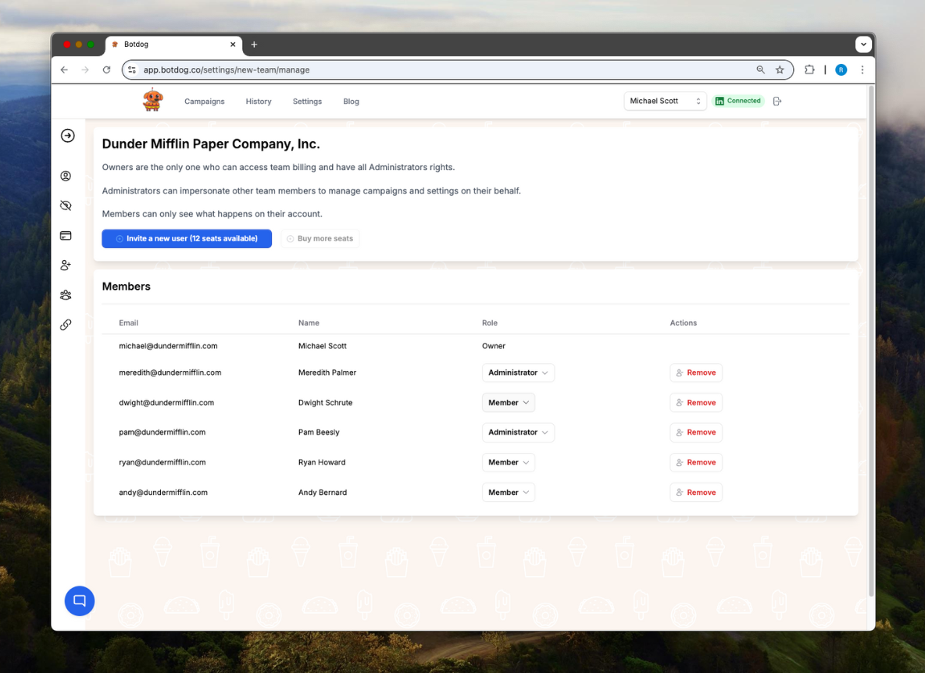Click dwight@dundermifflin.com email
The width and height of the screenshot is (925, 673).
tap(166, 403)
